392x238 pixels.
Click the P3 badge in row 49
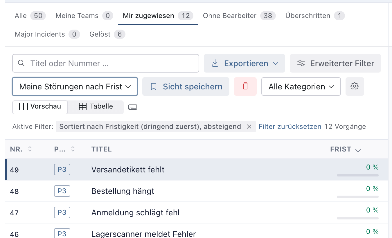(x=62, y=170)
